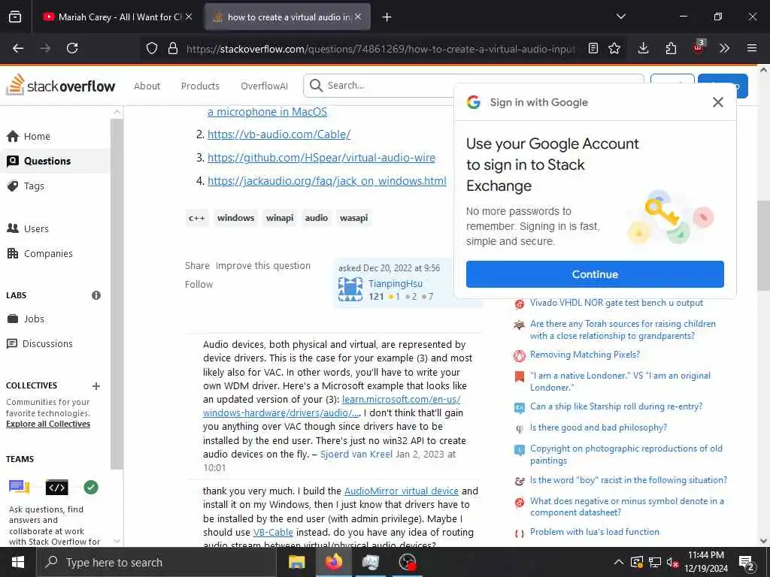The image size is (770, 577).
Task: Click the site security padlock icon
Action: point(172,48)
